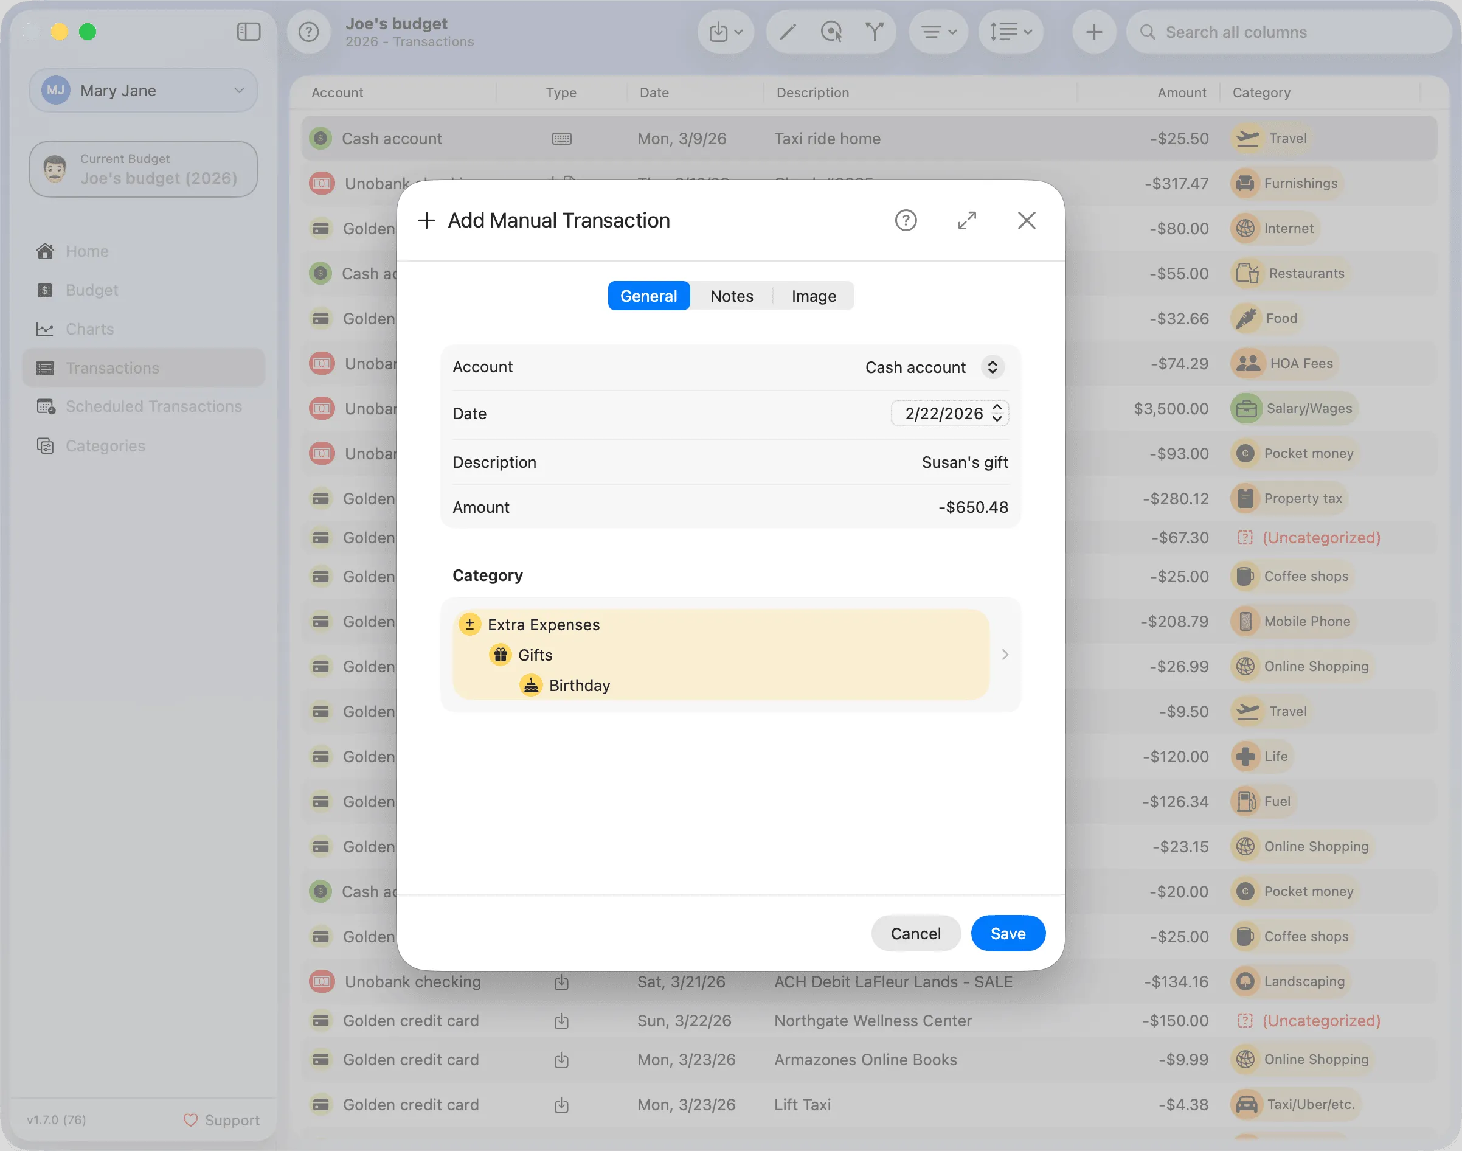1462x1151 pixels.
Task: Click the Taxi/Uber/etc. car icon
Action: 1246,1105
